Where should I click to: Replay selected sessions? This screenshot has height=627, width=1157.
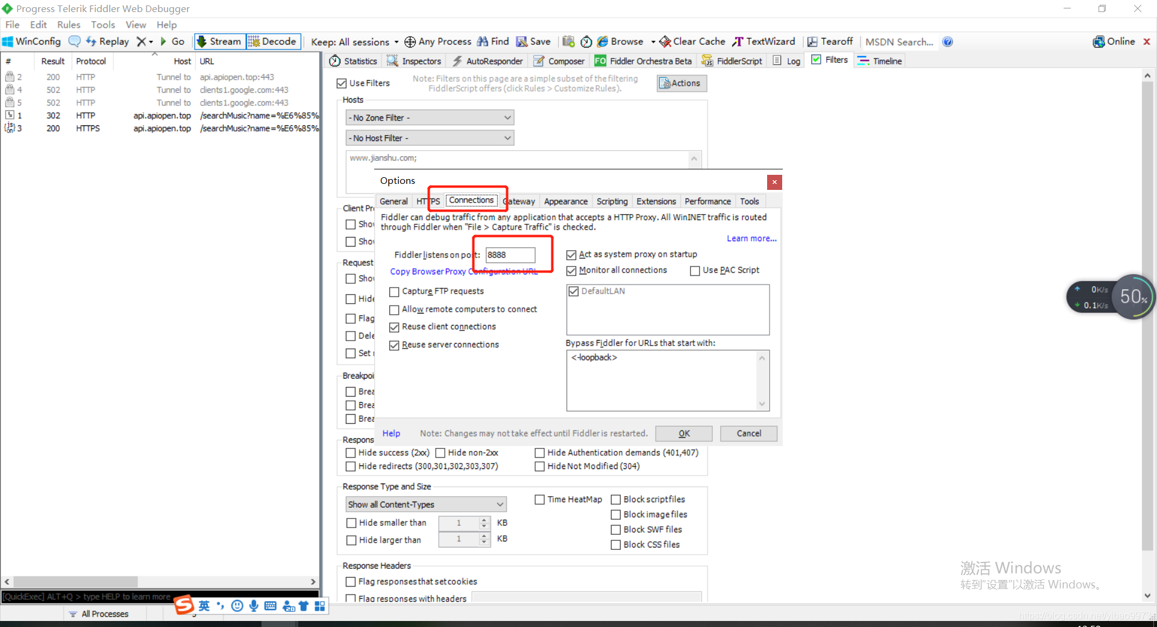click(107, 42)
